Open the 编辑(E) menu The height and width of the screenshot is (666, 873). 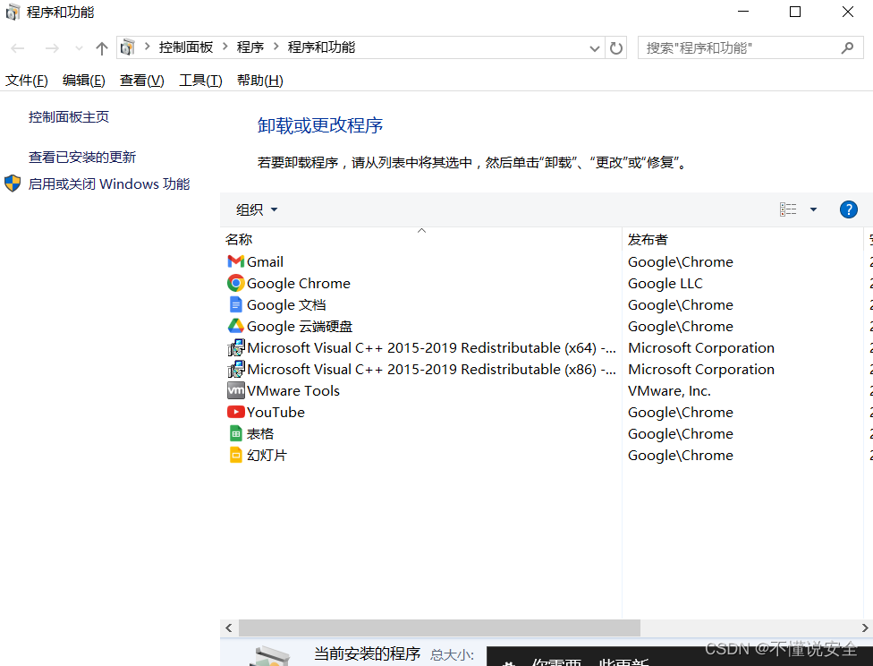point(83,81)
